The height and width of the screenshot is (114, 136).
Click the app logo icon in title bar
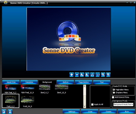pos(6,2)
